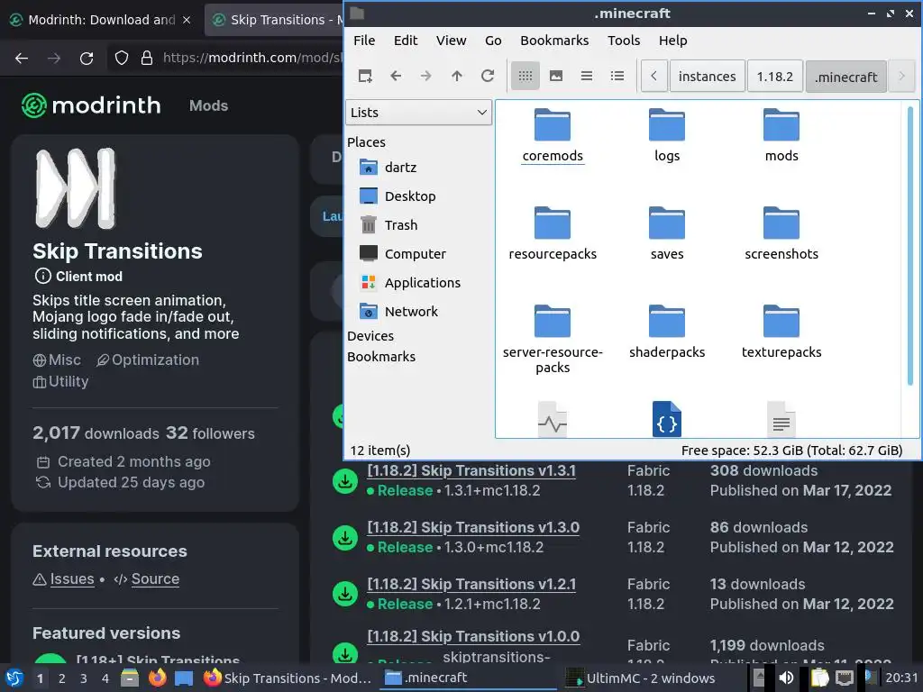Open [1.18.2] Skip Transitions v1.0.0 version link
This screenshot has width=923, height=692.
(473, 636)
